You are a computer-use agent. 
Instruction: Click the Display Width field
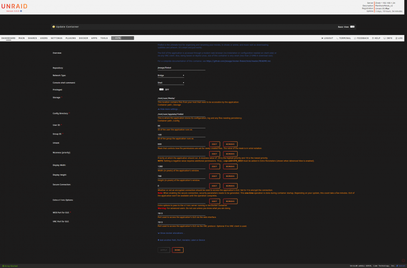(182, 167)
